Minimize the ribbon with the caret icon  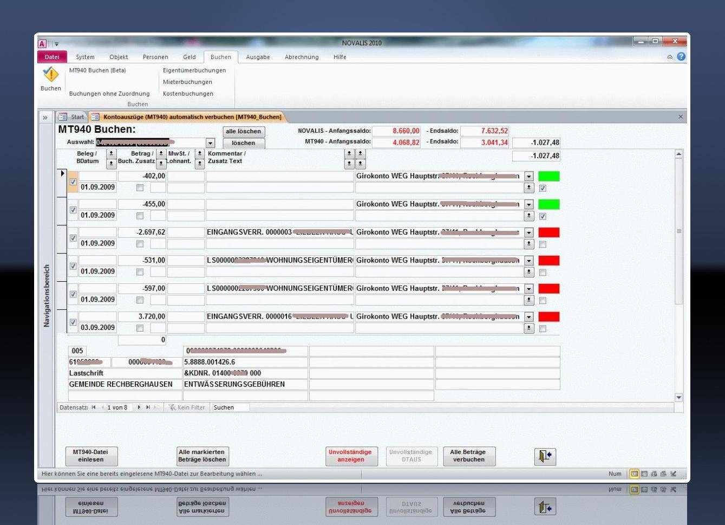coord(670,57)
